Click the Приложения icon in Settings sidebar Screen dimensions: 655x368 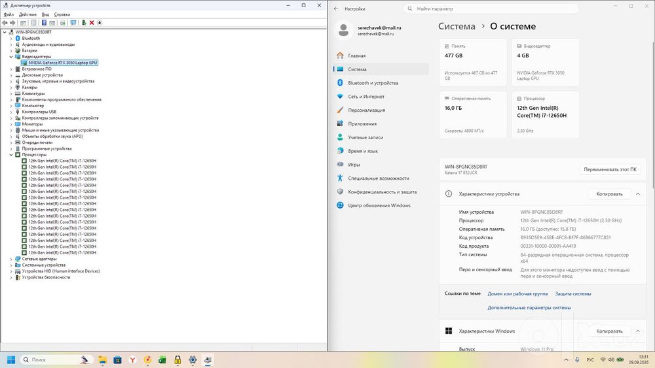tap(340, 124)
